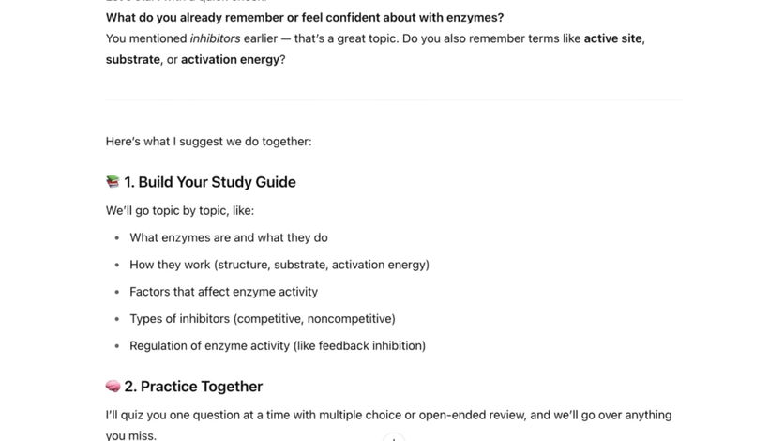Click the horizontal divider line
784x441 pixels.
tap(392, 99)
